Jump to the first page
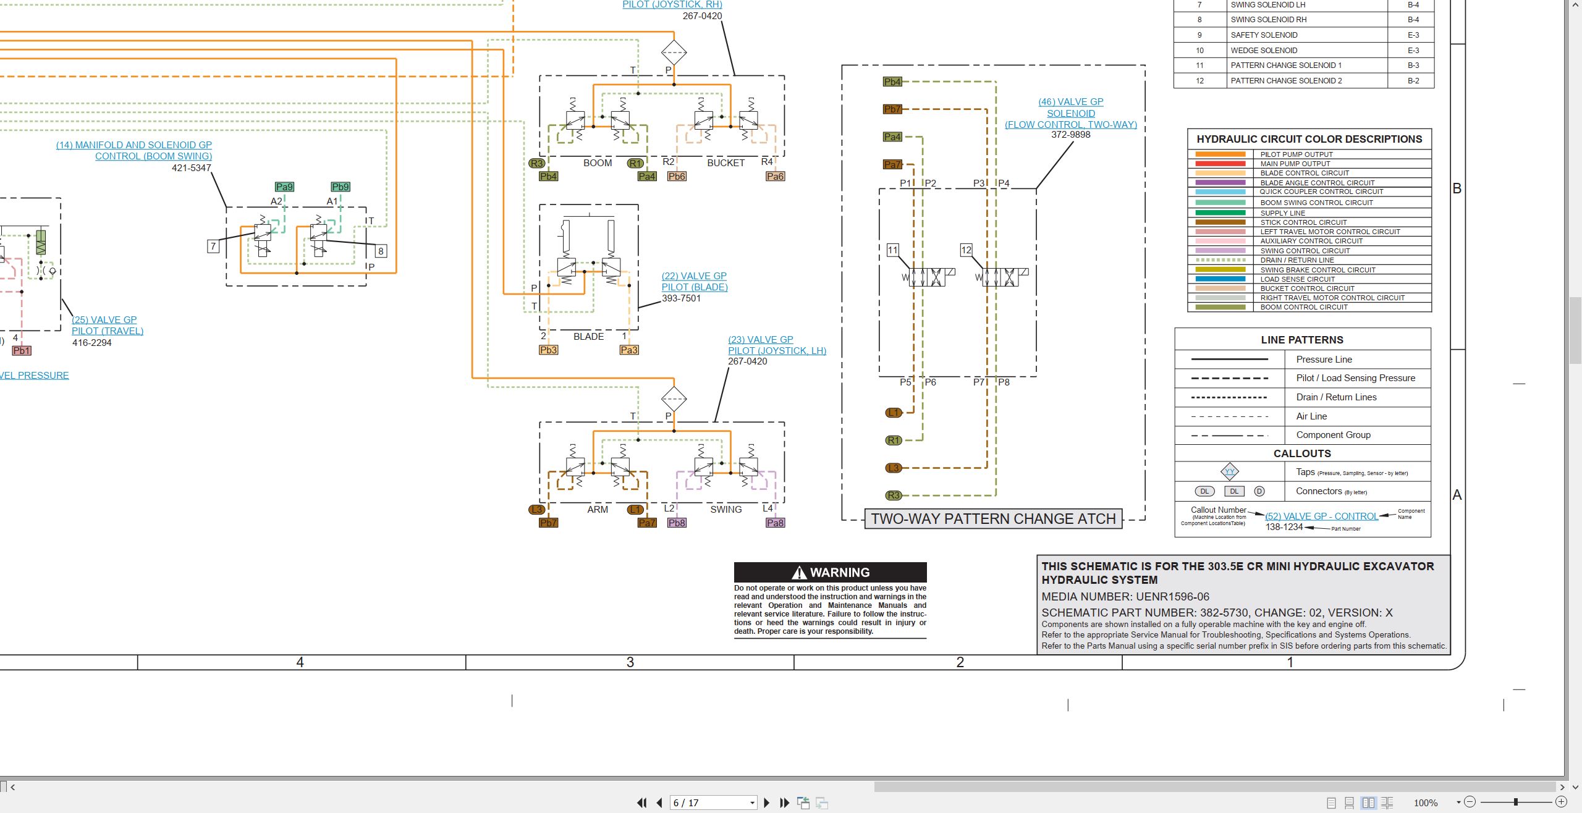1582x813 pixels. [x=642, y=802]
